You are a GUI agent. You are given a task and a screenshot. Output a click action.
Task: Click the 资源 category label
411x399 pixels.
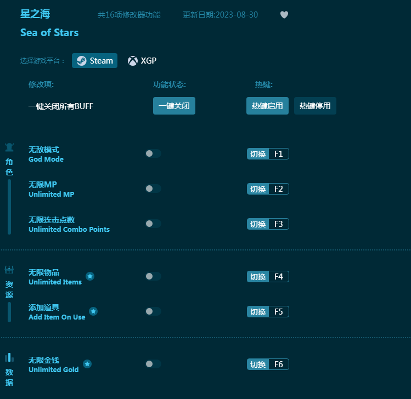9,289
